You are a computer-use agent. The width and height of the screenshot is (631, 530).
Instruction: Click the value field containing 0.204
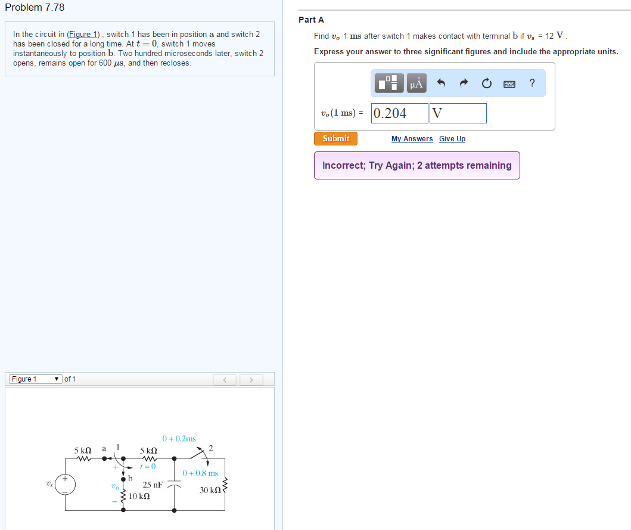tap(400, 113)
